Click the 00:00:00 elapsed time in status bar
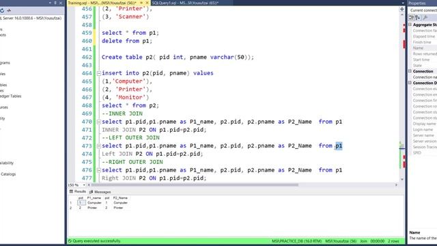This screenshot has height=246, width=437. click(377, 241)
